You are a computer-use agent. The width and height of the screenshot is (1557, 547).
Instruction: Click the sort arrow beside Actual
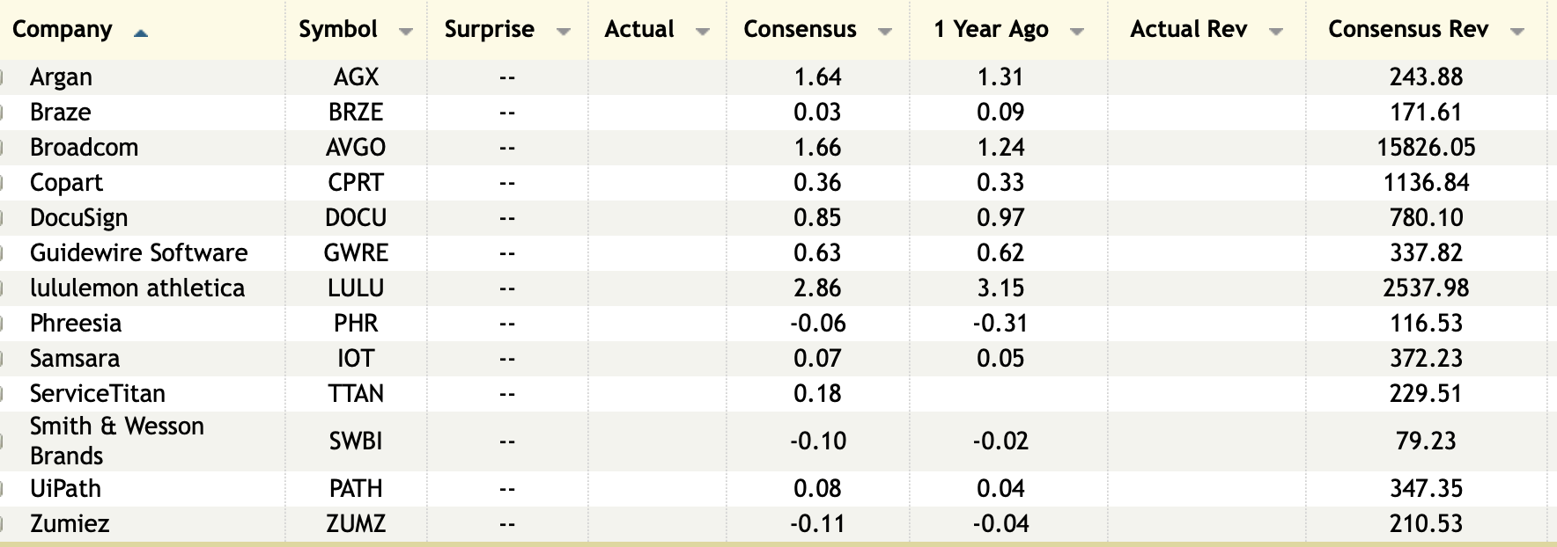(x=702, y=32)
